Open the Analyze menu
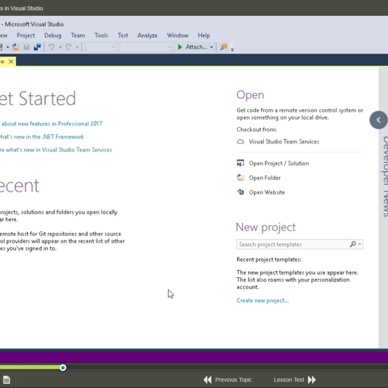Image resolution: width=388 pixels, height=388 pixels. 147,35
